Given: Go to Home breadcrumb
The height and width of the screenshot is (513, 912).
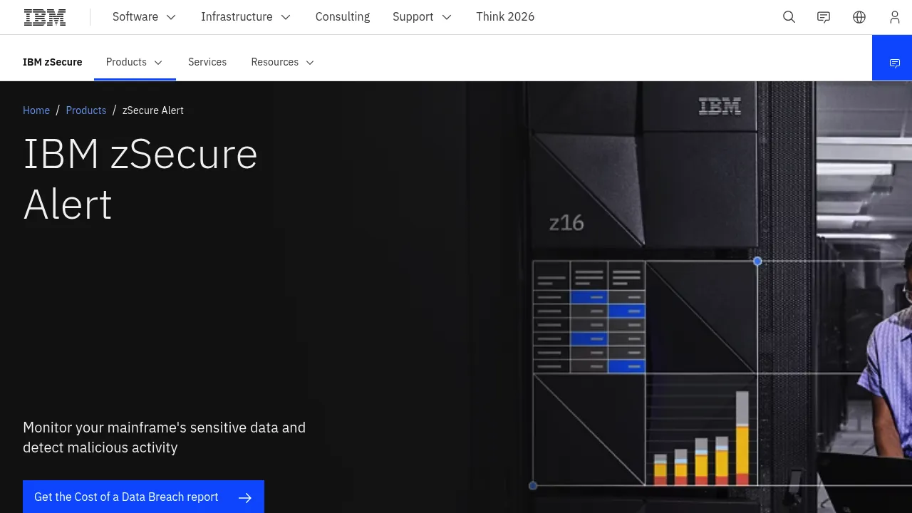Looking at the screenshot, I should [x=36, y=110].
